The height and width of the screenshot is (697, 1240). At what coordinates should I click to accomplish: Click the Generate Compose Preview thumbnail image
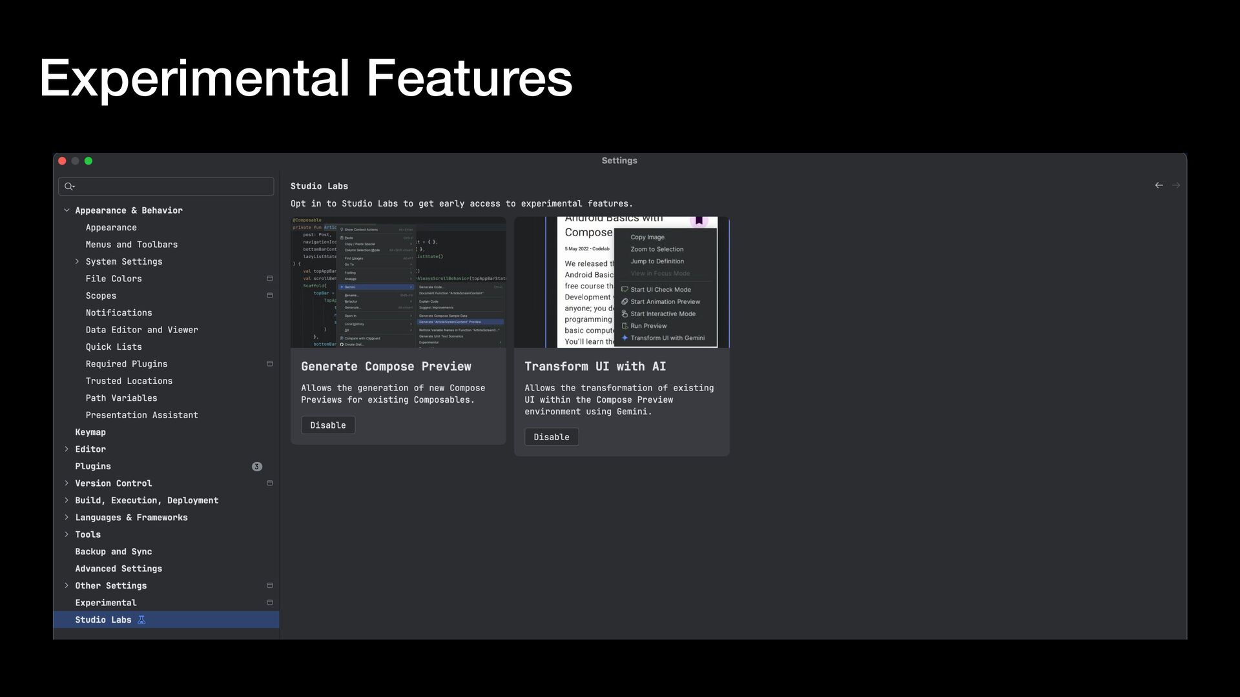tap(398, 283)
